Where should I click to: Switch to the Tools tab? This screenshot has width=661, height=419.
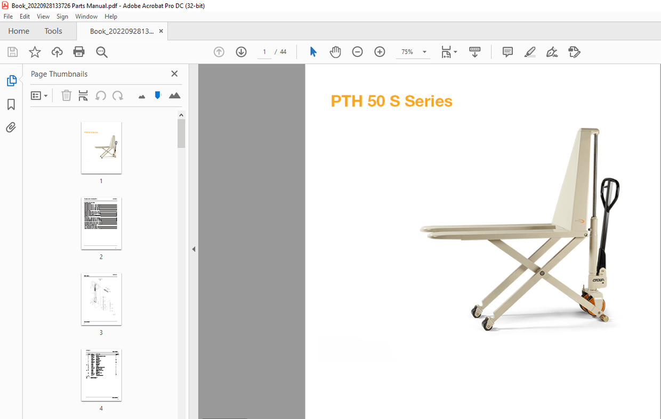[53, 31]
